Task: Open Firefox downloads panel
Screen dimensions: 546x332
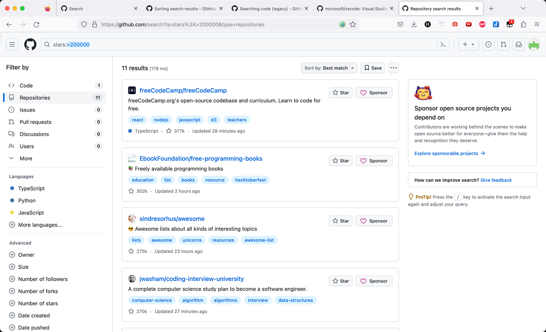Action: (x=414, y=24)
